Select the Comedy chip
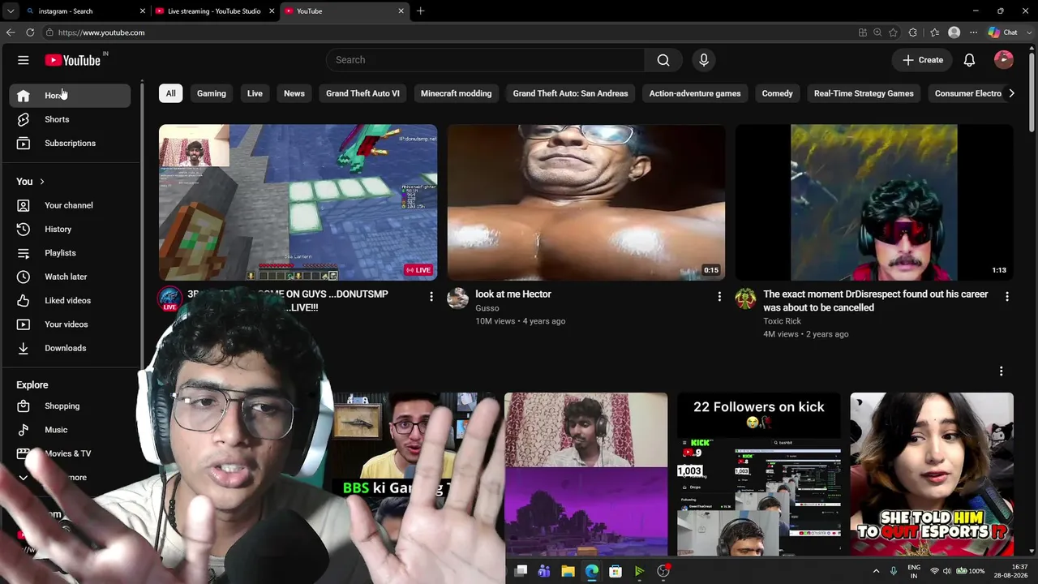The height and width of the screenshot is (584, 1038). pyautogui.click(x=778, y=93)
